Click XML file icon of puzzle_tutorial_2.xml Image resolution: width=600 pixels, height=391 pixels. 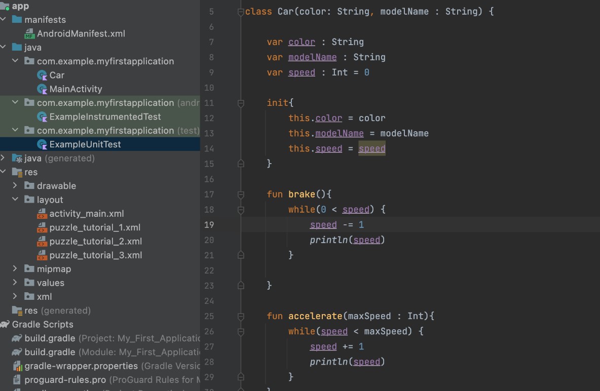coord(42,241)
